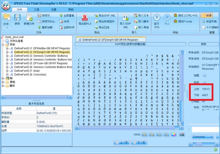Image resolution: width=220 pixels, height=154 pixels.
Task: Click the Save (保存) icon
Action: [x=17, y=19]
